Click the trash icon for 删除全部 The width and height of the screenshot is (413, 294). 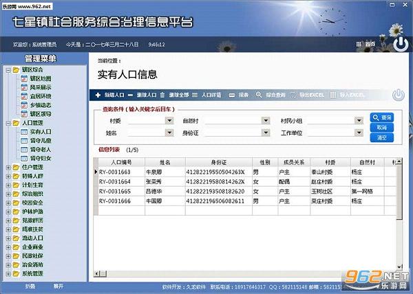pyautogui.click(x=162, y=95)
